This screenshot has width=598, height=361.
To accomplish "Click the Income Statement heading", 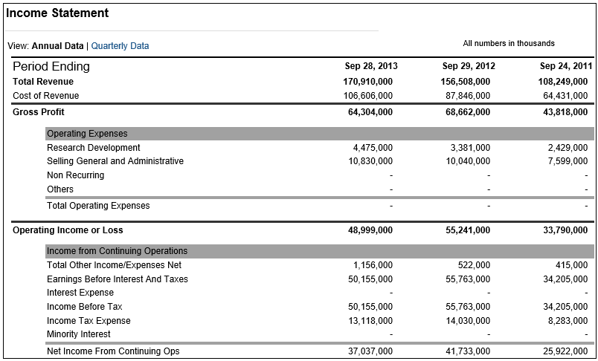I will coord(57,13).
